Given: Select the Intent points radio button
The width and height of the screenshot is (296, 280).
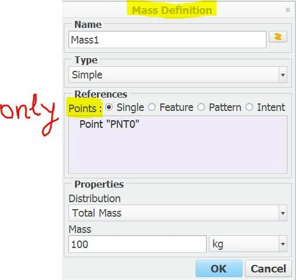Looking at the screenshot, I should (x=249, y=107).
